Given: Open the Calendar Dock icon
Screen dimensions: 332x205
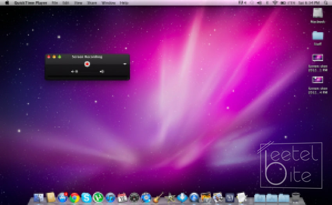Looking at the screenshot, I should (122, 198).
